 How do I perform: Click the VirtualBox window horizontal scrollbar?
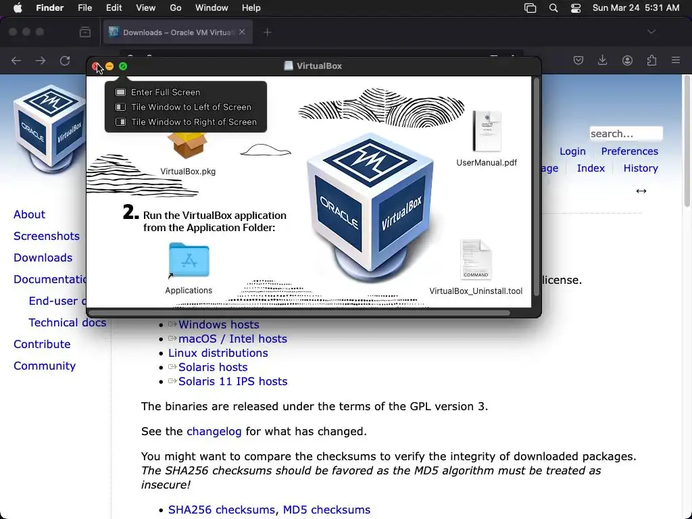299,313
